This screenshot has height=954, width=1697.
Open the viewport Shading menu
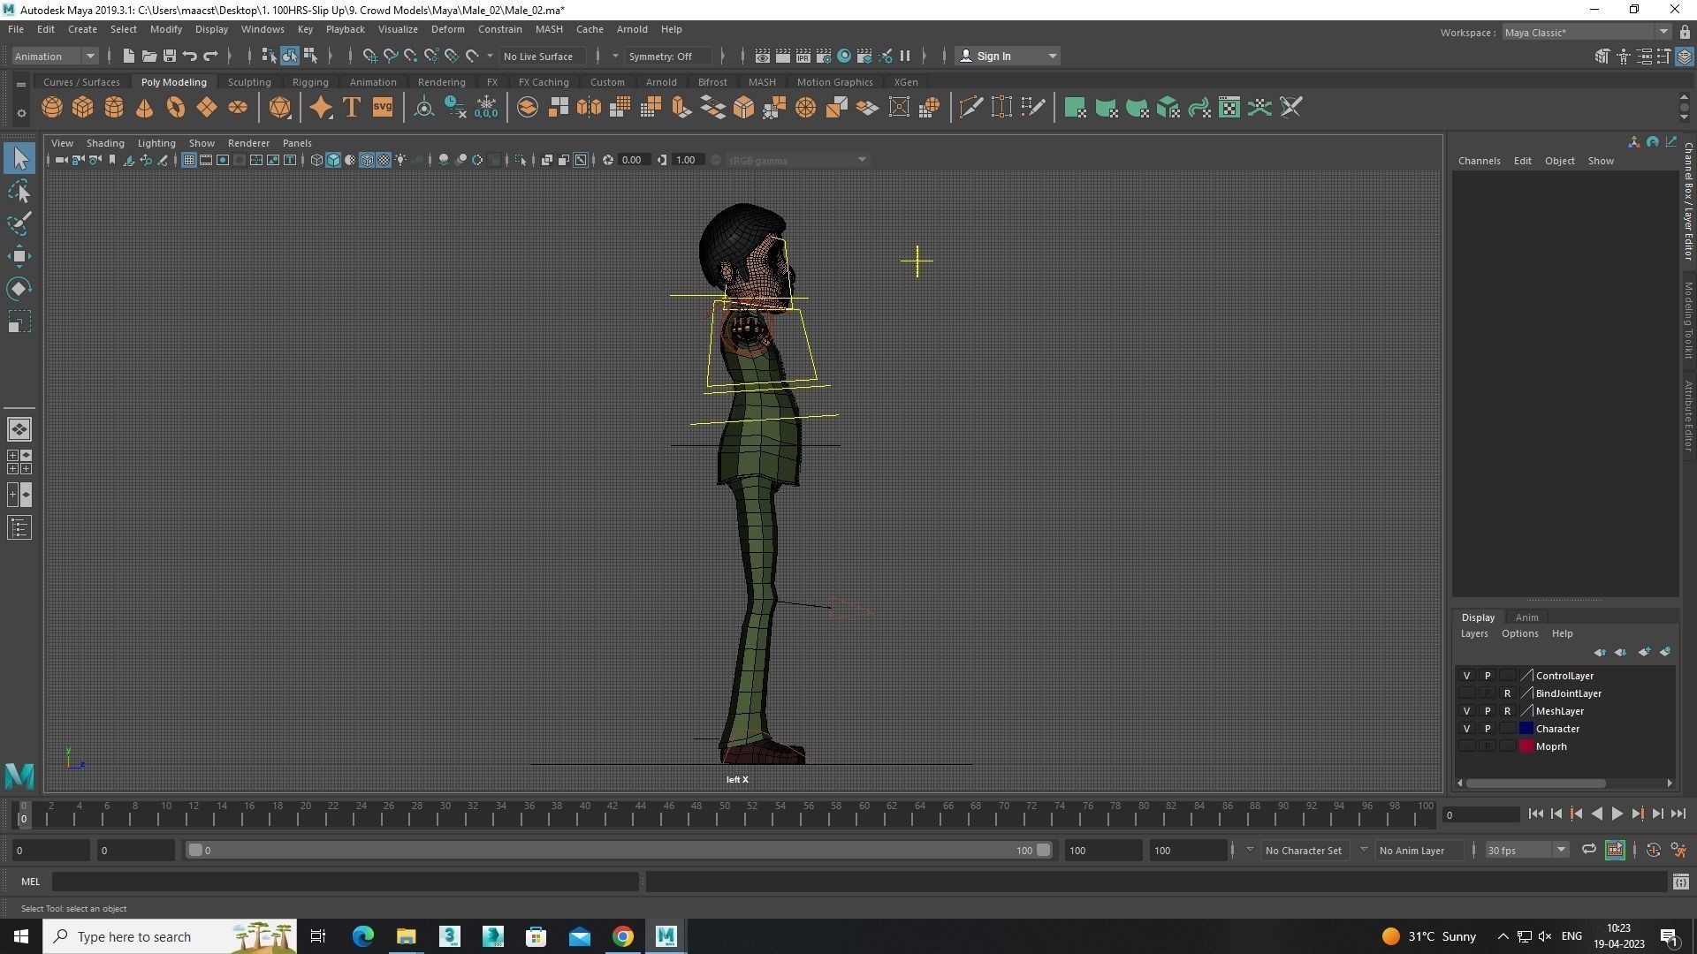click(x=105, y=143)
